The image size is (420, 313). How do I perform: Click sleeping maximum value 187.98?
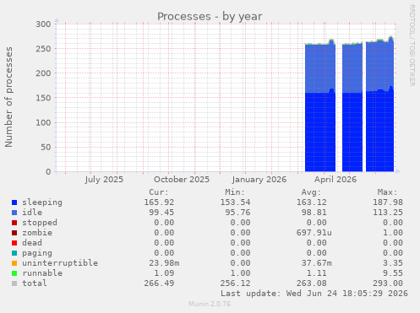click(x=388, y=202)
